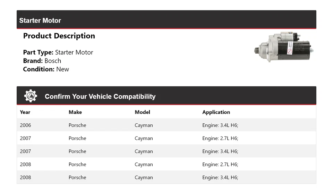The image size is (333, 194).
Task: Click the Model column header
Action: point(142,112)
